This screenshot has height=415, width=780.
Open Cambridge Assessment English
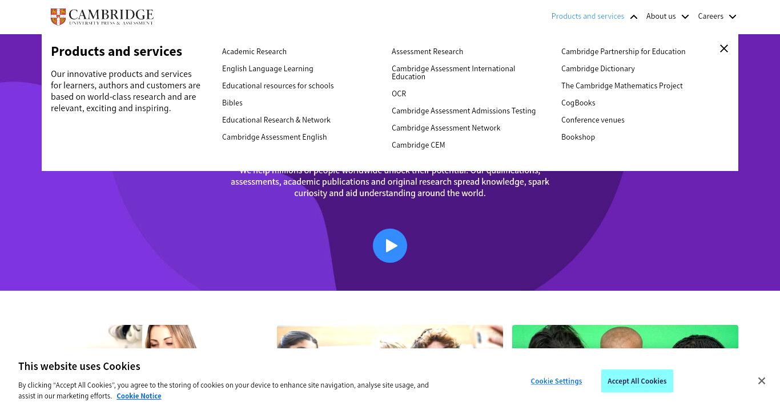(x=274, y=137)
